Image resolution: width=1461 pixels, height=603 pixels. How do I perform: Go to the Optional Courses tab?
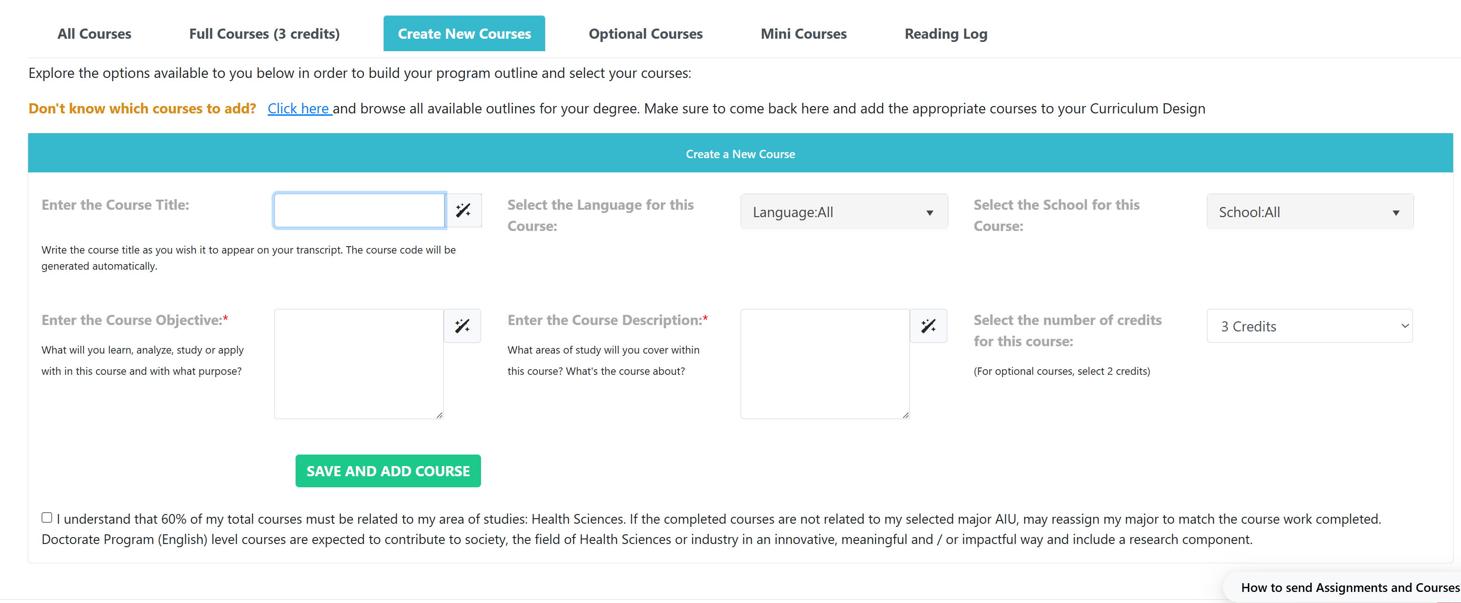pos(646,34)
